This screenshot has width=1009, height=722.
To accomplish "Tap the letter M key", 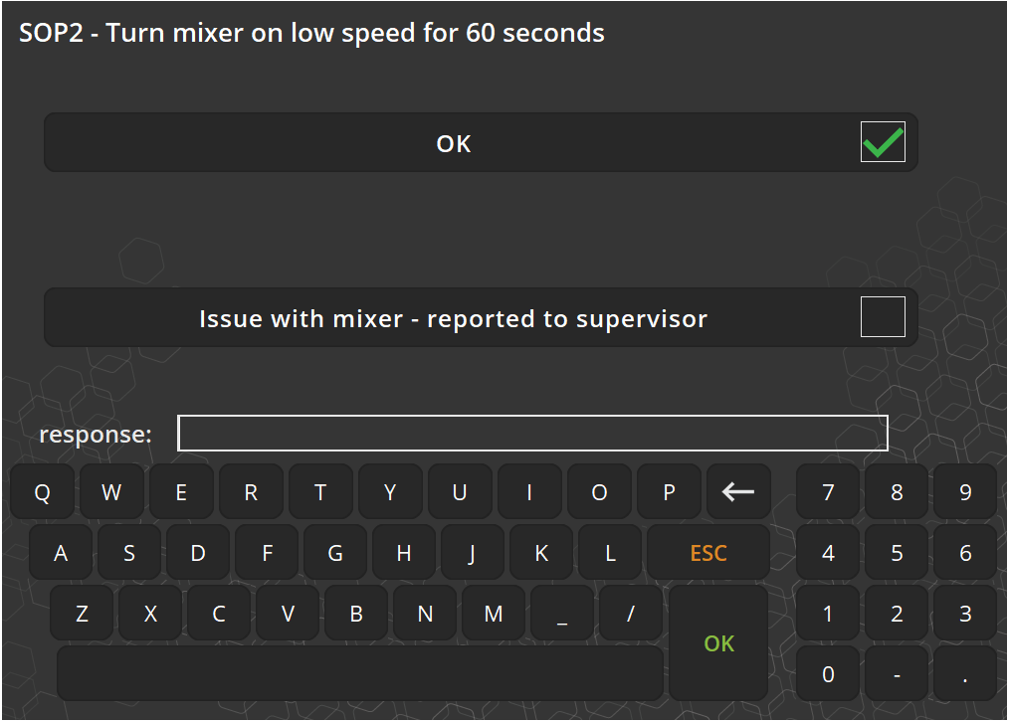I will [494, 614].
